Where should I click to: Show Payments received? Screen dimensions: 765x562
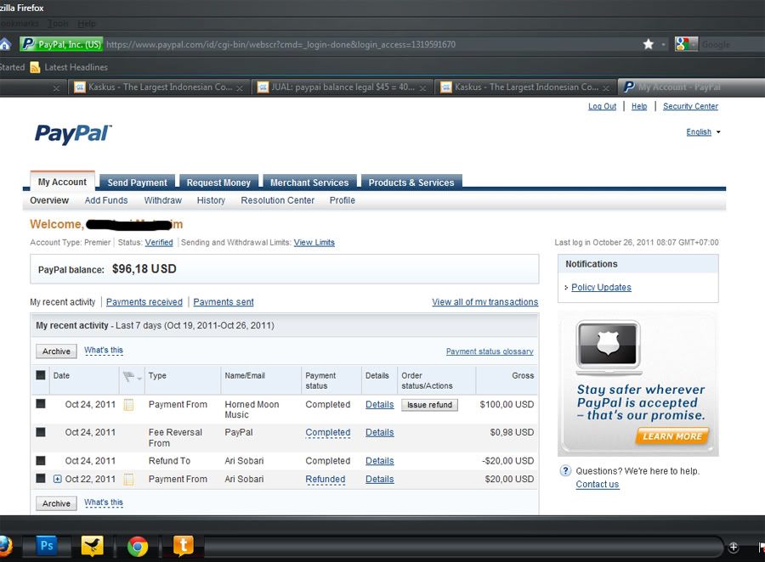coord(144,301)
